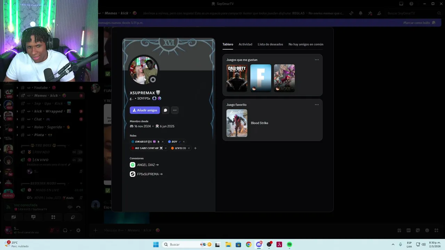The image size is (445, 250).
Task: Open threads icon in channel header
Action: 351,13
